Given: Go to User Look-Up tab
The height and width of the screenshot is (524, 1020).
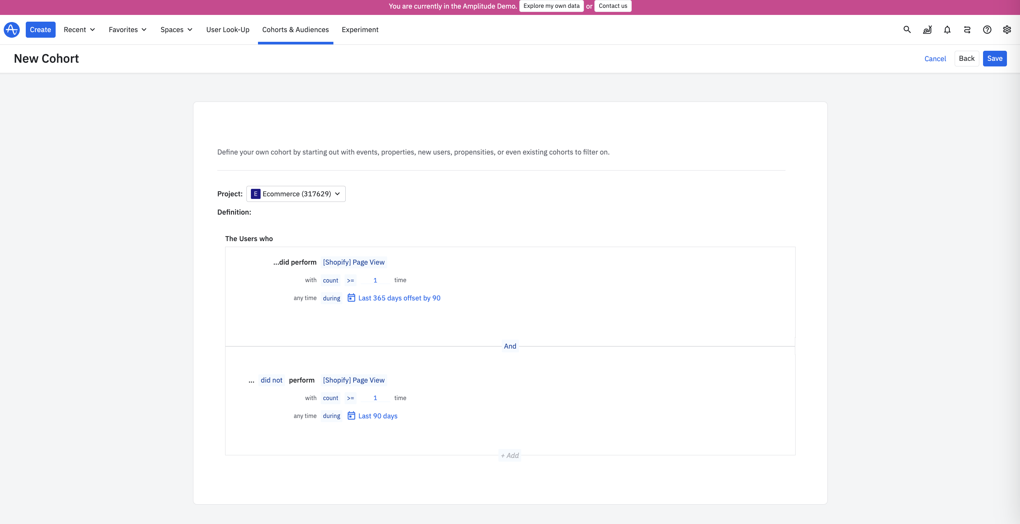Looking at the screenshot, I should [228, 30].
